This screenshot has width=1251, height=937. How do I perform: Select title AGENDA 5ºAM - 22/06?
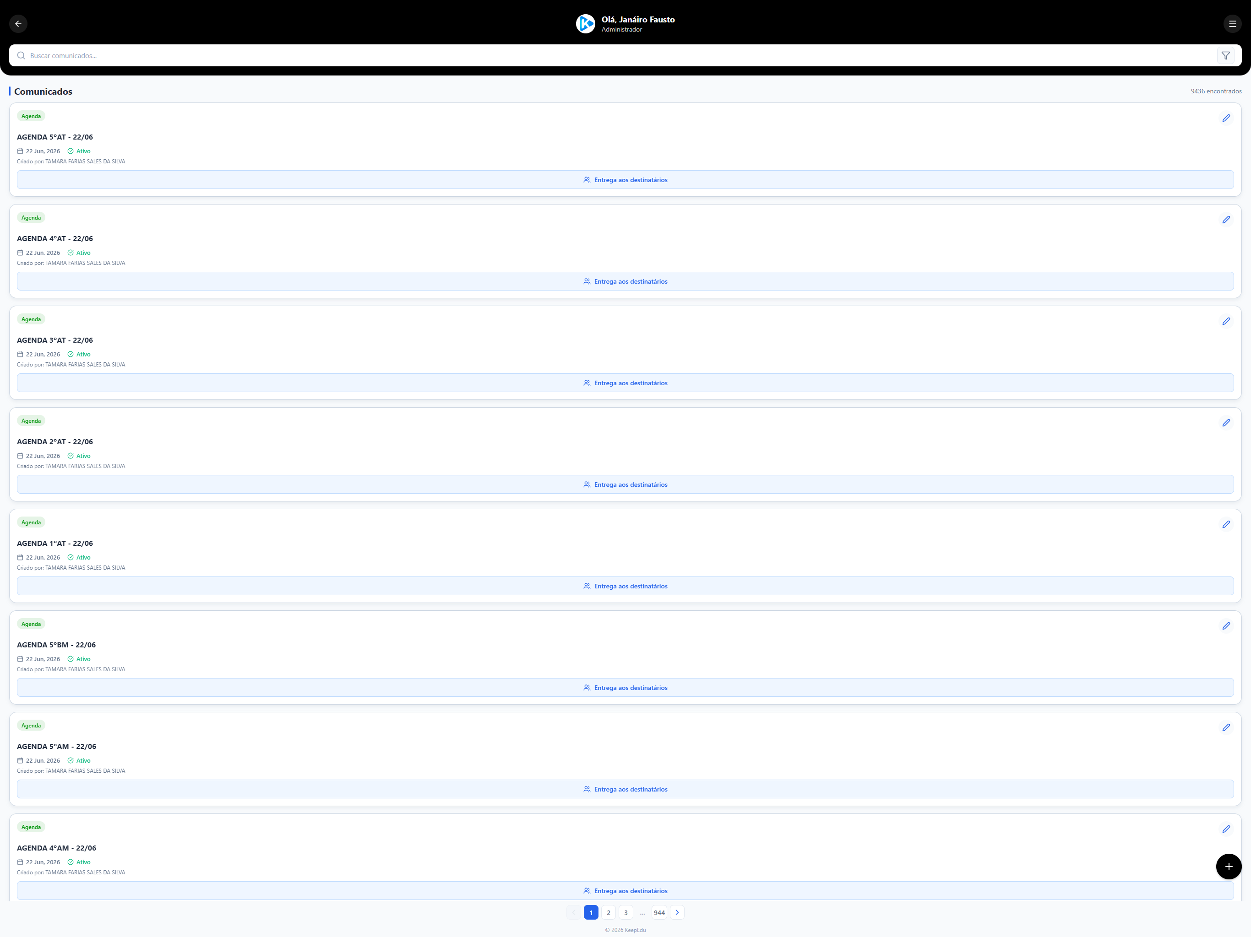click(57, 748)
